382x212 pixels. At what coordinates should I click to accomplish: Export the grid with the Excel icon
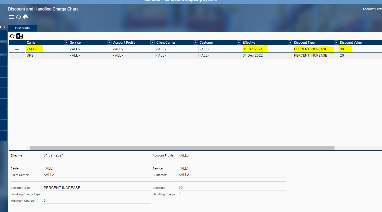click(19, 36)
